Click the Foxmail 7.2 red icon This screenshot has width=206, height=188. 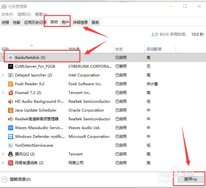click(x=11, y=93)
